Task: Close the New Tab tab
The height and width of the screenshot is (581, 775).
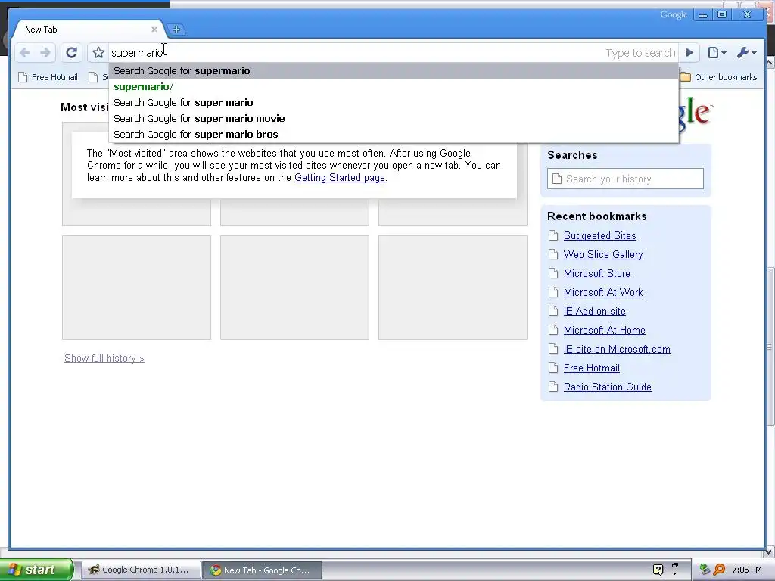Action: pyautogui.click(x=154, y=30)
